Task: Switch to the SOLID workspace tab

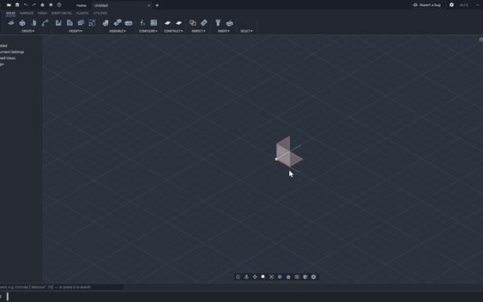Action: pyautogui.click(x=11, y=14)
